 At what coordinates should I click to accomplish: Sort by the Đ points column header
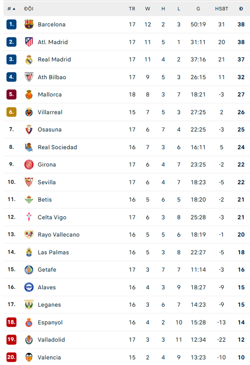click(x=241, y=9)
